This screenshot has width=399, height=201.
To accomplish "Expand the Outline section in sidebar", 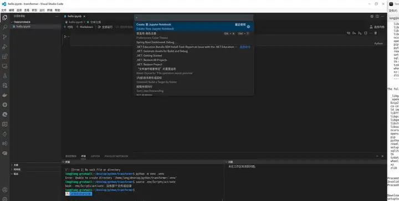I will [16, 165].
